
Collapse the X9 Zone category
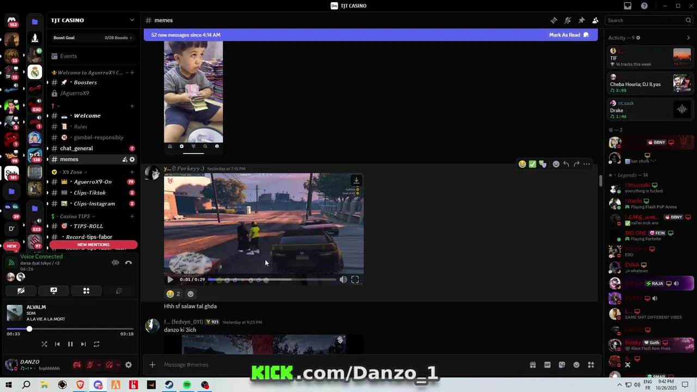(74, 172)
